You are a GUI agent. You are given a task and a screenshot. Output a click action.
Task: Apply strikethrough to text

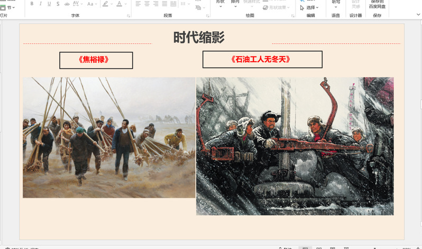click(66, 4)
